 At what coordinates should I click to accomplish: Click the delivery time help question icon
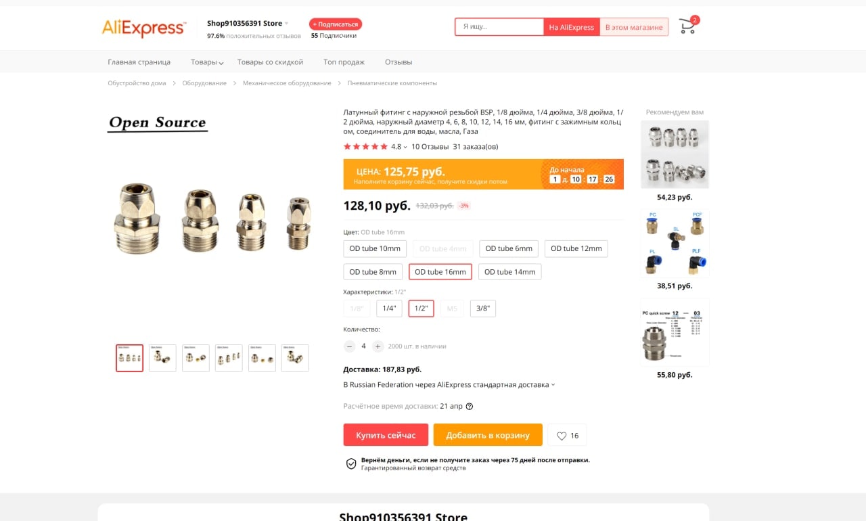[x=470, y=407]
